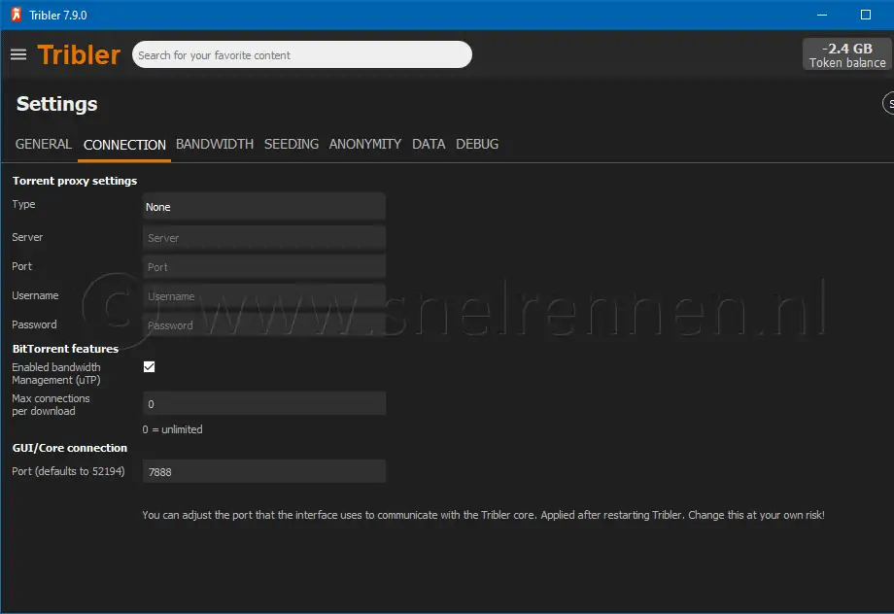This screenshot has height=614, width=894.
Task: Open the Token balance widget
Action: [846, 54]
